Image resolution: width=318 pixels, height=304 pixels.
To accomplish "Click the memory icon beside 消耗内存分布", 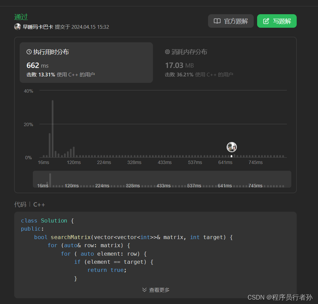I will pyautogui.click(x=167, y=52).
